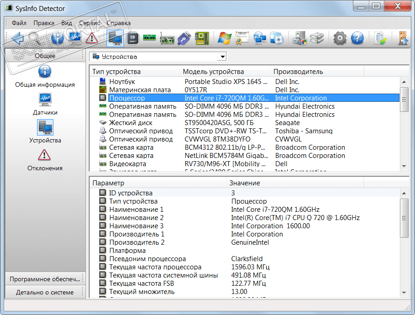415x315 pixels.
Task: Select the Ноутбук device row
Action: click(245, 82)
